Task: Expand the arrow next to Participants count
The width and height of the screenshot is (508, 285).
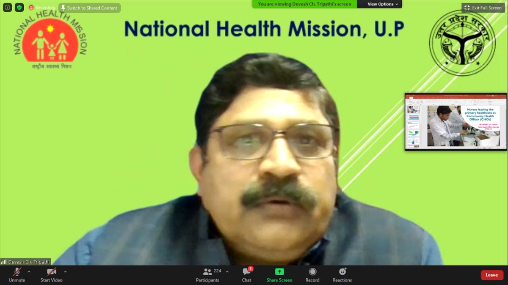Action: click(227, 271)
